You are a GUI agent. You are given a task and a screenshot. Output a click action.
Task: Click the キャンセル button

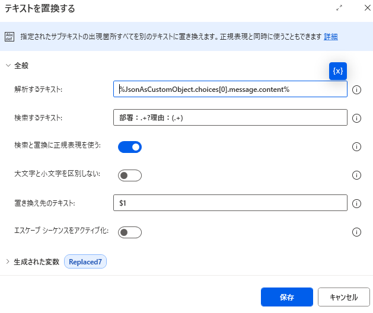[344, 297]
